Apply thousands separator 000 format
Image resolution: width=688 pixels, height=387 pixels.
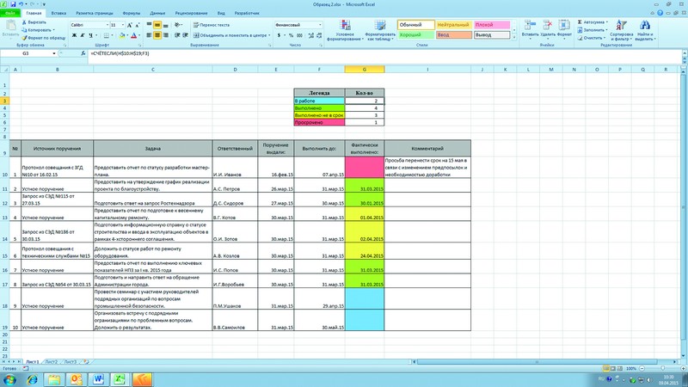299,35
